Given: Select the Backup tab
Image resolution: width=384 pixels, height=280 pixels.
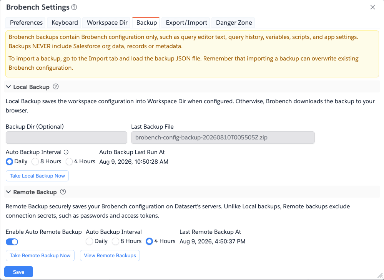Looking at the screenshot, I should [x=146, y=23].
